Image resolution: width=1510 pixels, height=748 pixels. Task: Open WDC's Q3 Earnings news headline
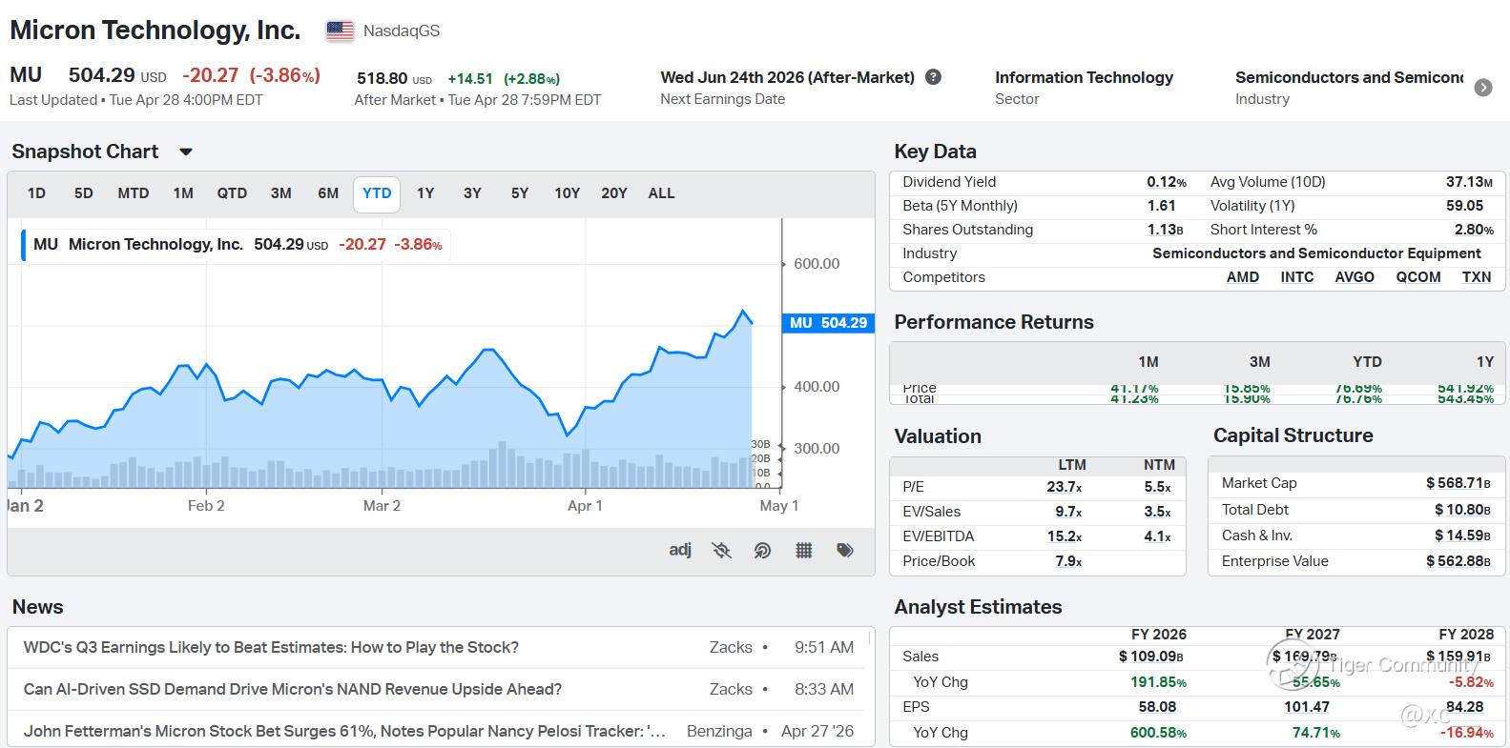pos(271,647)
